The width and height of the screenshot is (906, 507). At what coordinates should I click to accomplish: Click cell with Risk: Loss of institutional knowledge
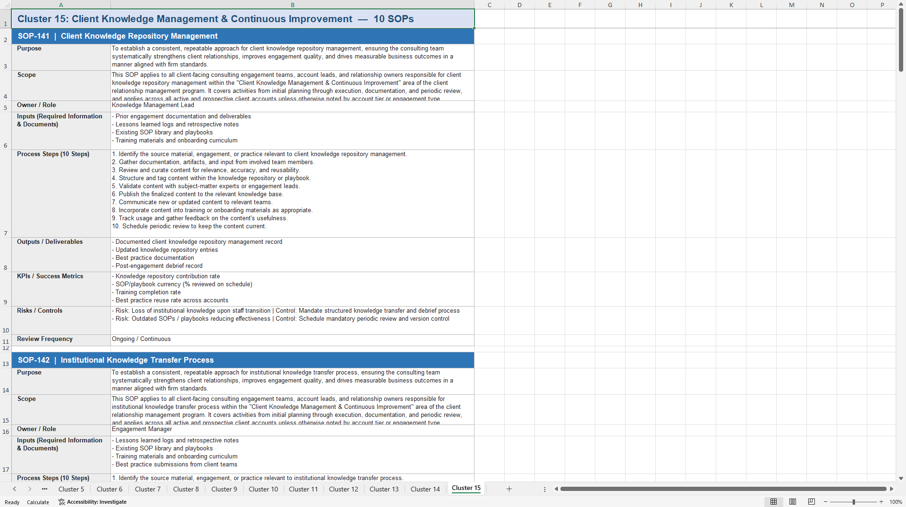click(292, 320)
